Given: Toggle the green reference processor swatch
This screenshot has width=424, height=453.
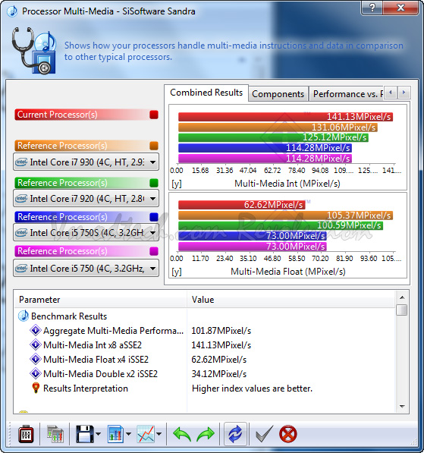Looking at the screenshot, I should (154, 183).
